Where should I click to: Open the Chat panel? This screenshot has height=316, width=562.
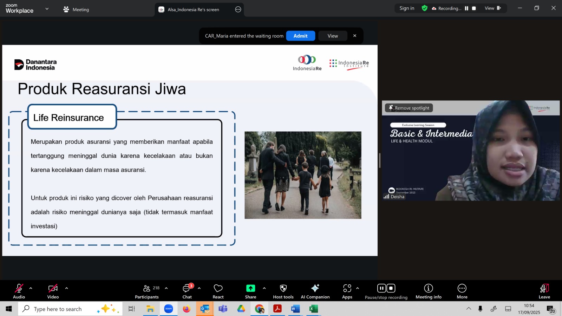[187, 291]
